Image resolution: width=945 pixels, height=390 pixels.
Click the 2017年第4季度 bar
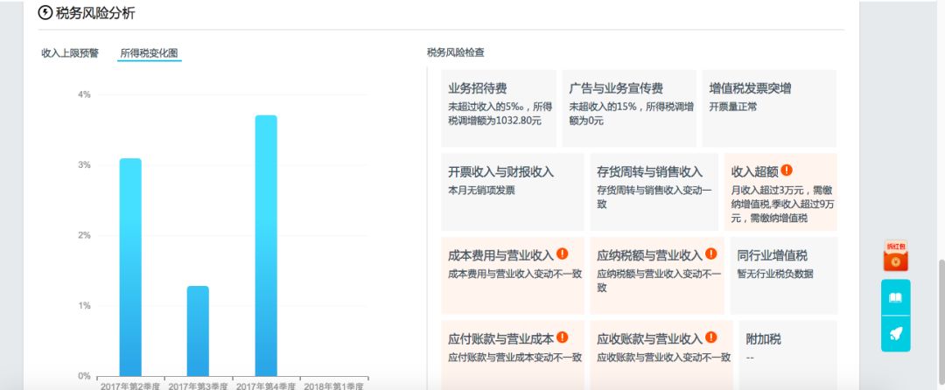click(266, 246)
